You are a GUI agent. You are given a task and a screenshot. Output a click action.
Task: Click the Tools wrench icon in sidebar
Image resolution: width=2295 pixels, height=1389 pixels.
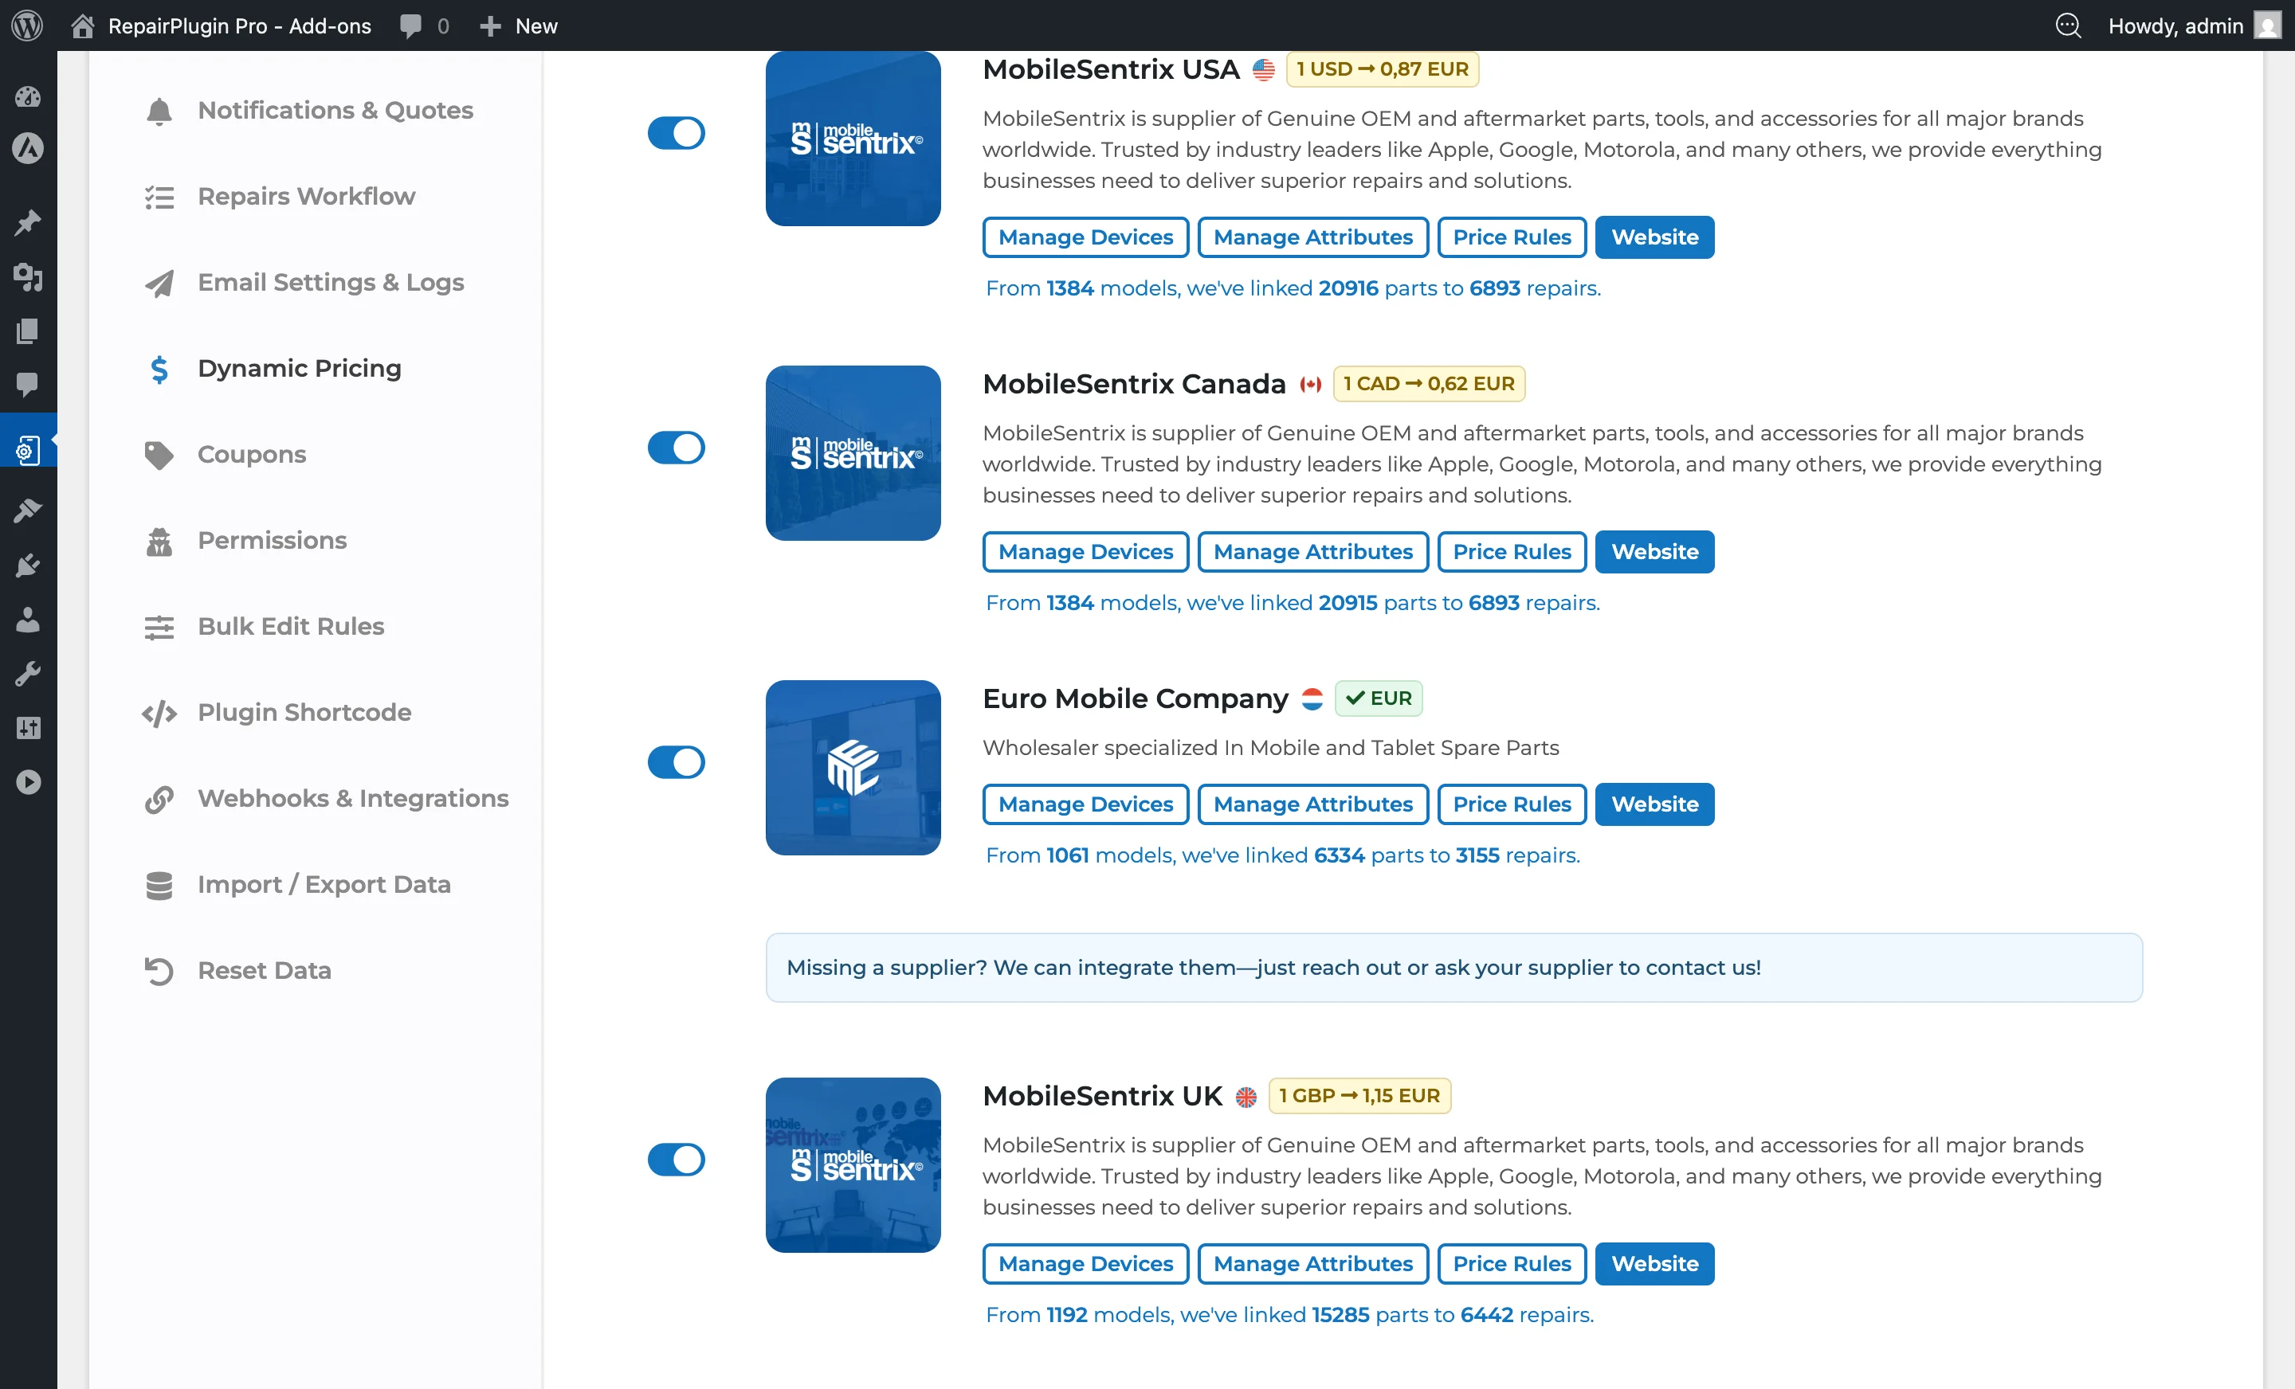click(28, 674)
